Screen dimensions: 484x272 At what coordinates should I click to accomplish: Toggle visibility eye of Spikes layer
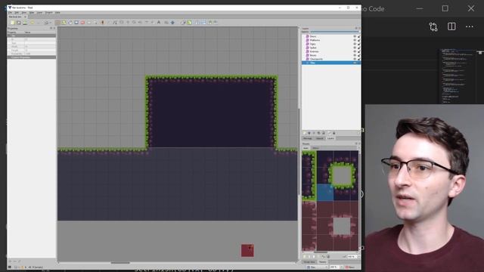[355, 48]
